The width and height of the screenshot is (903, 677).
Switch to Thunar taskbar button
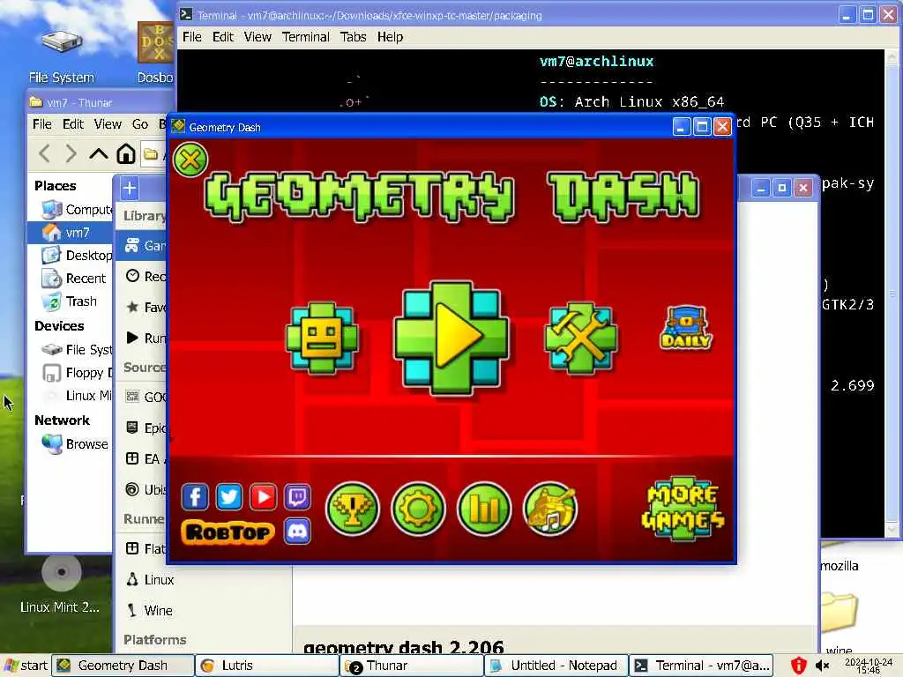tap(412, 666)
